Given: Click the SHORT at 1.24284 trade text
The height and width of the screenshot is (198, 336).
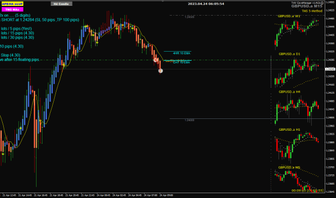Looking at the screenshot, I should pyautogui.click(x=40, y=20).
